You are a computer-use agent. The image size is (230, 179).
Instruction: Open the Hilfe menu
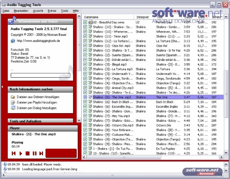(x=76, y=11)
